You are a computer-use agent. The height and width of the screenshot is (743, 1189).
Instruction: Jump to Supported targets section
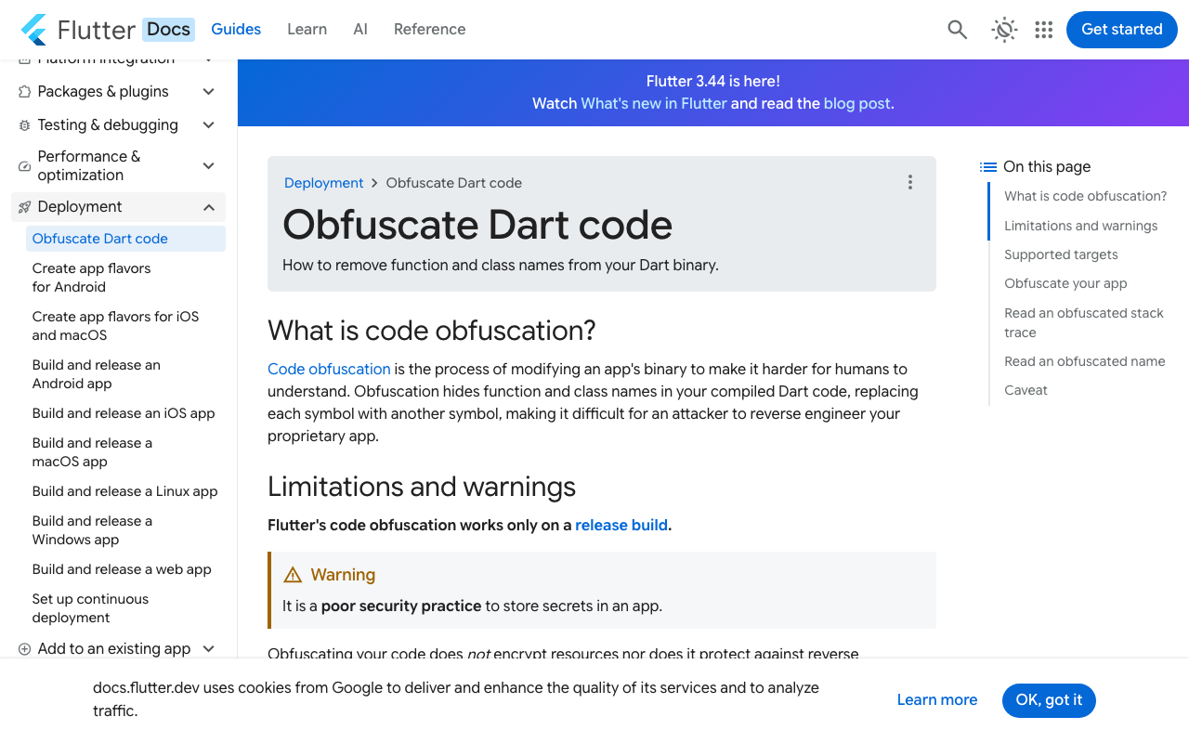point(1061,254)
